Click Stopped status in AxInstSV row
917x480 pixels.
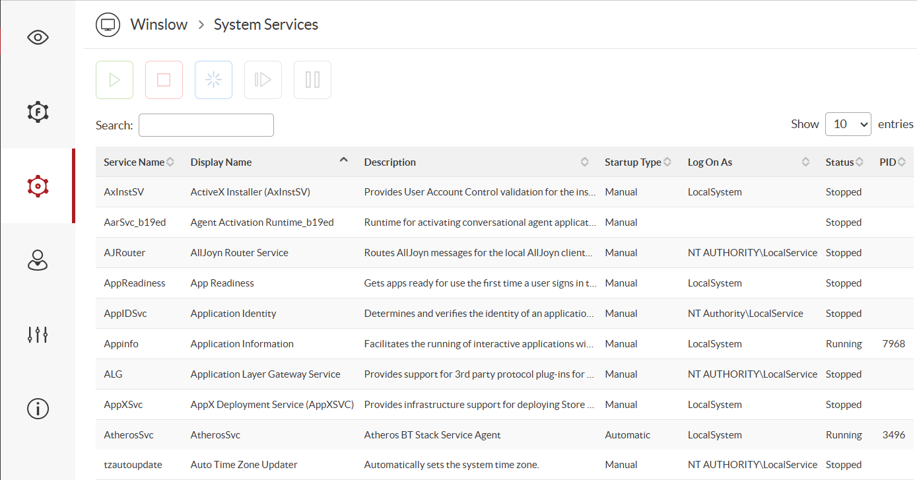[844, 192]
